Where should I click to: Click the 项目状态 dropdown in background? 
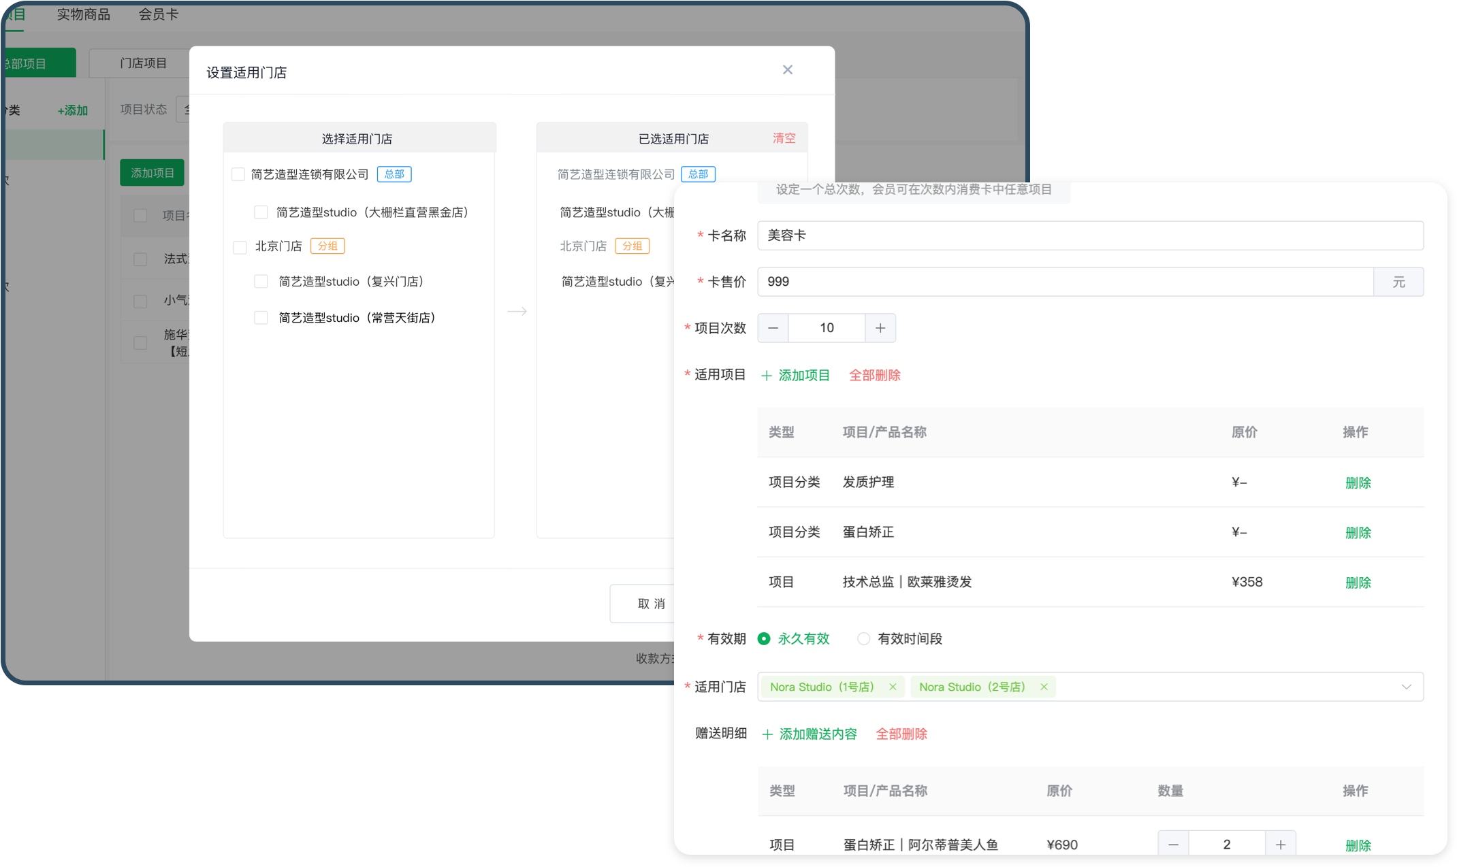182,110
